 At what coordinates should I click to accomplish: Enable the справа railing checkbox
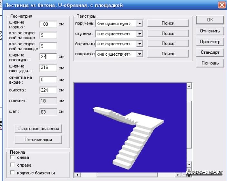click(x=13, y=165)
